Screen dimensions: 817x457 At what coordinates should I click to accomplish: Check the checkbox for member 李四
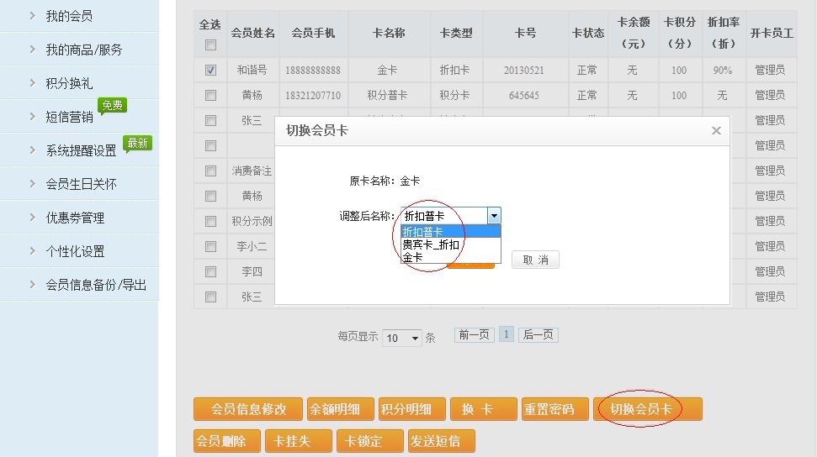(x=210, y=271)
